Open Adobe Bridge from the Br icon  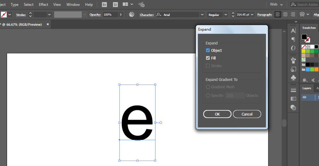(104, 4)
